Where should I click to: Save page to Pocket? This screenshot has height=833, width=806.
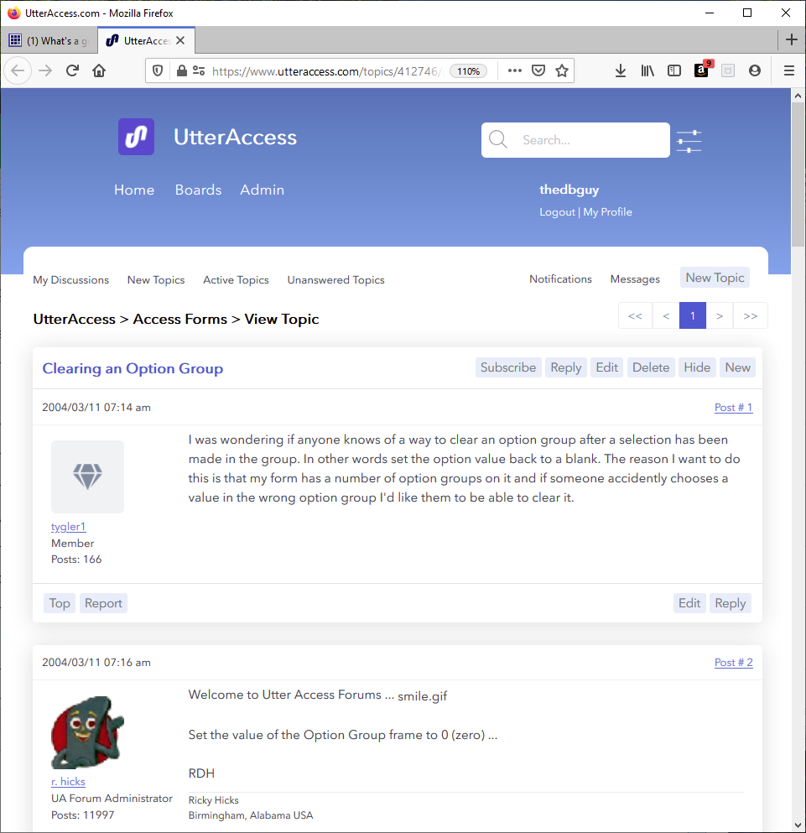point(538,70)
